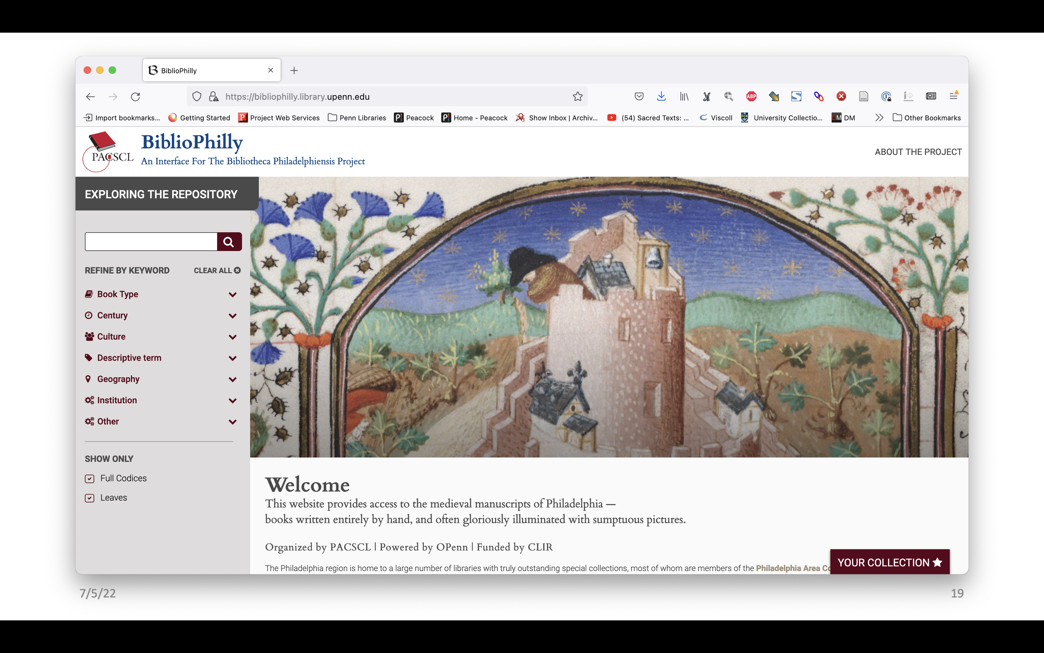Expand the Descriptive term filter
Viewport: 1044px width, 653px height.
[x=161, y=358]
